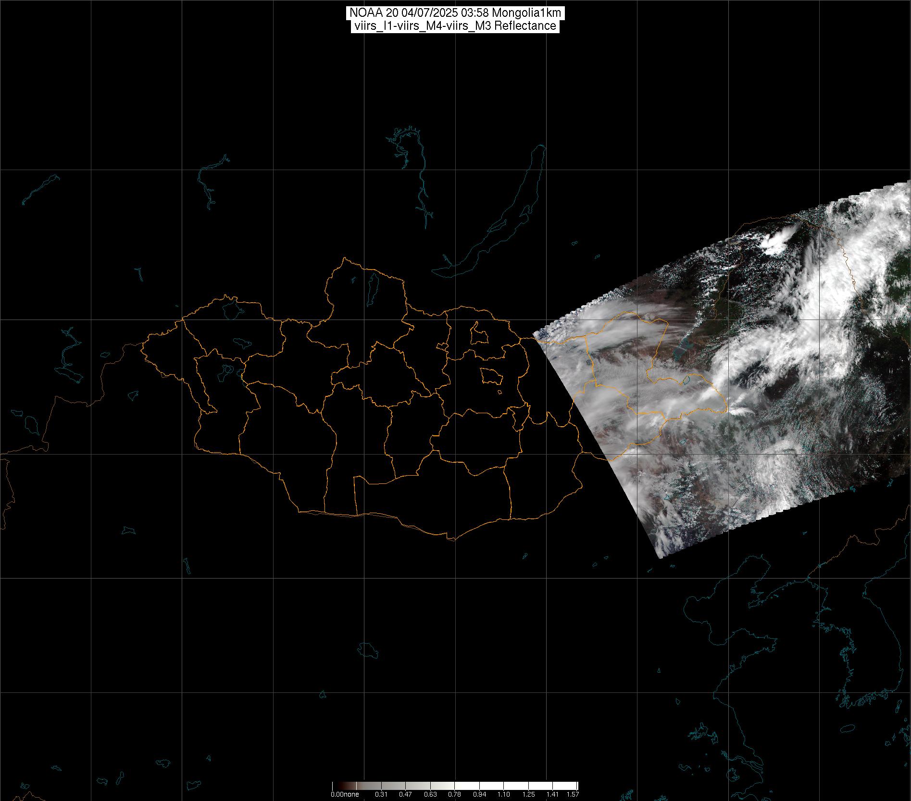Click the 1.25 value on the colorbar

pos(528,794)
